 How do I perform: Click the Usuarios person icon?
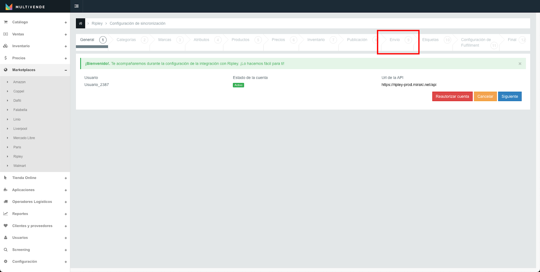pos(6,238)
